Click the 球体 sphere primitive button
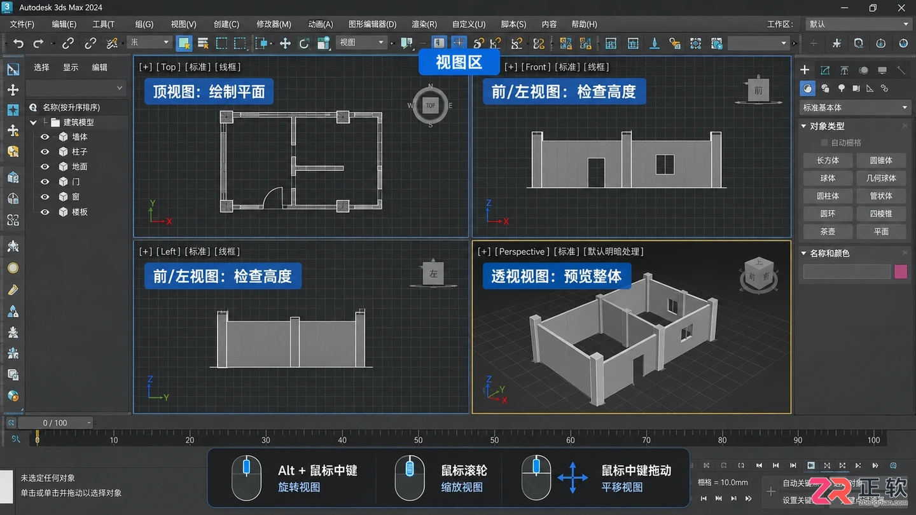Screen dimensions: 916x515 click(828, 178)
